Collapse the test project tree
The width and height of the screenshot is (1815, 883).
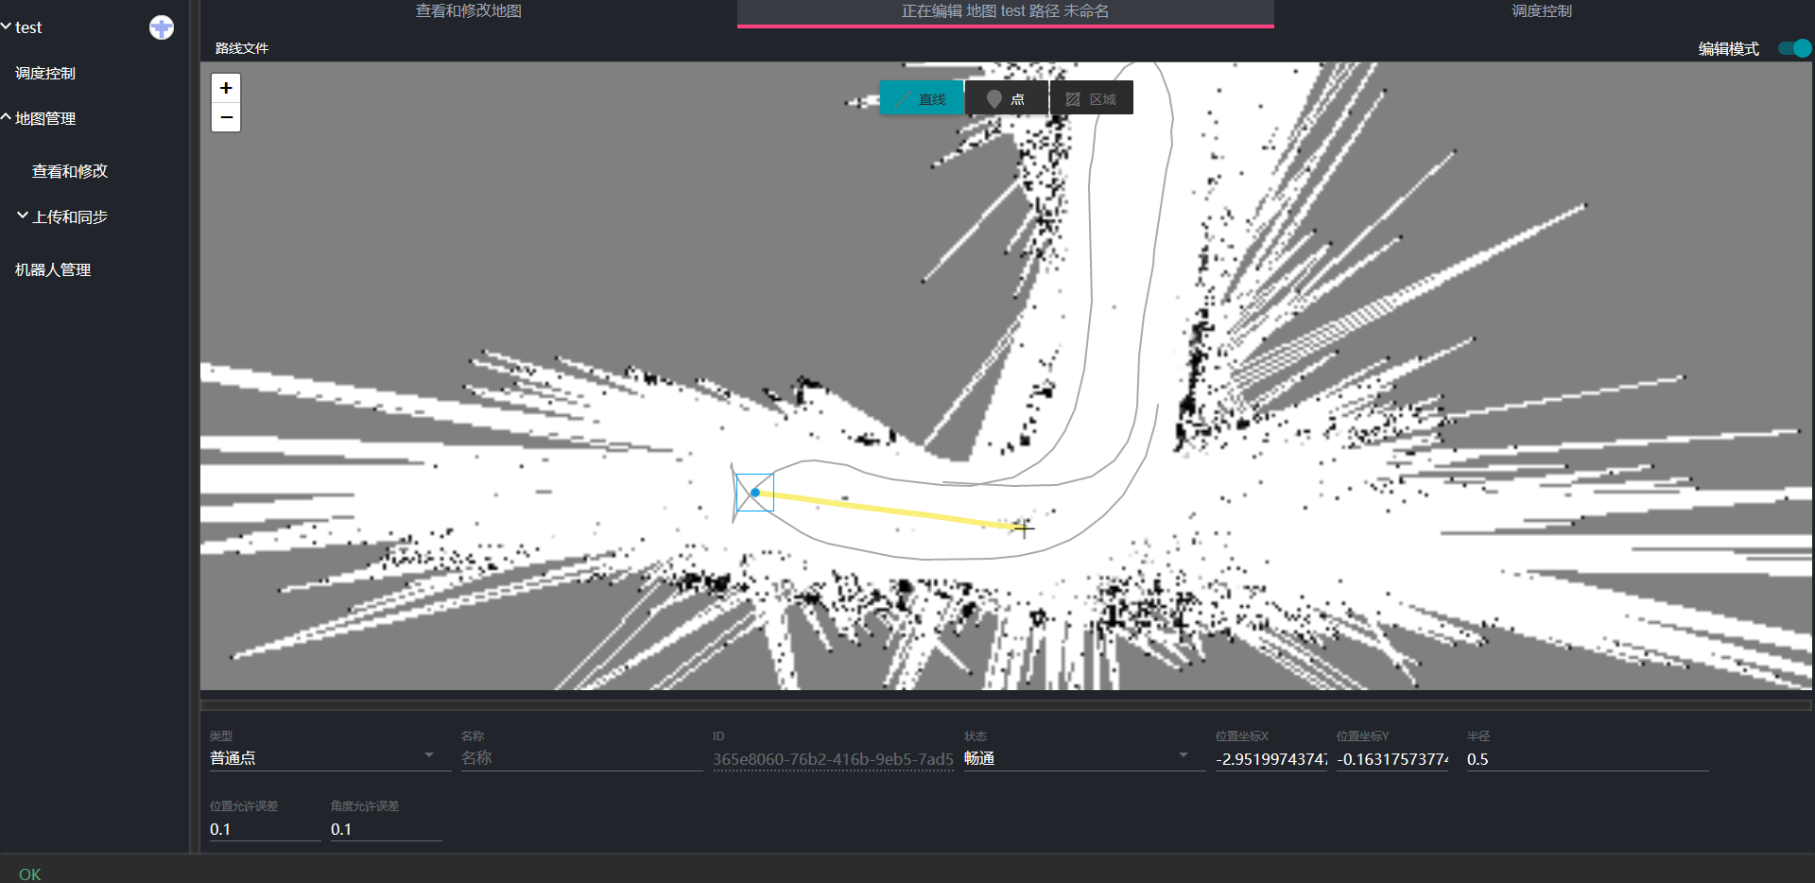(x=8, y=27)
